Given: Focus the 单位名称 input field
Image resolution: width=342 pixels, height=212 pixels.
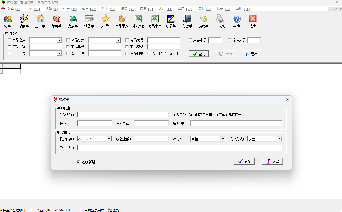Looking at the screenshot, I should coord(123,115).
